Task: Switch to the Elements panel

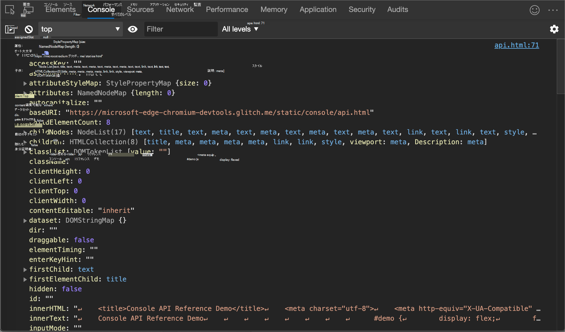Action: 60,9
